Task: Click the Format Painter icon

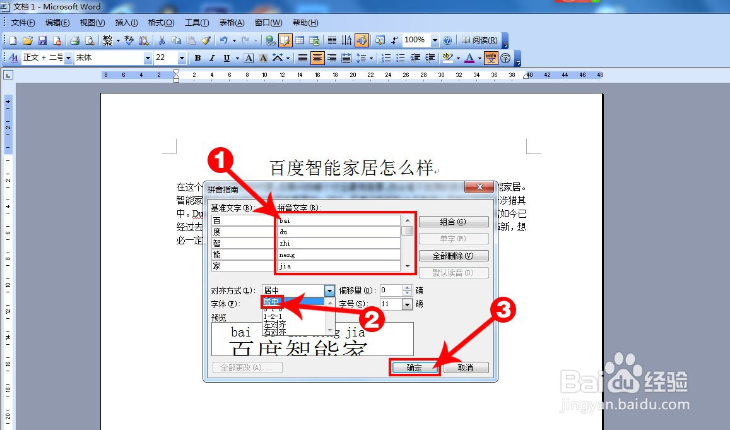Action: [206, 40]
